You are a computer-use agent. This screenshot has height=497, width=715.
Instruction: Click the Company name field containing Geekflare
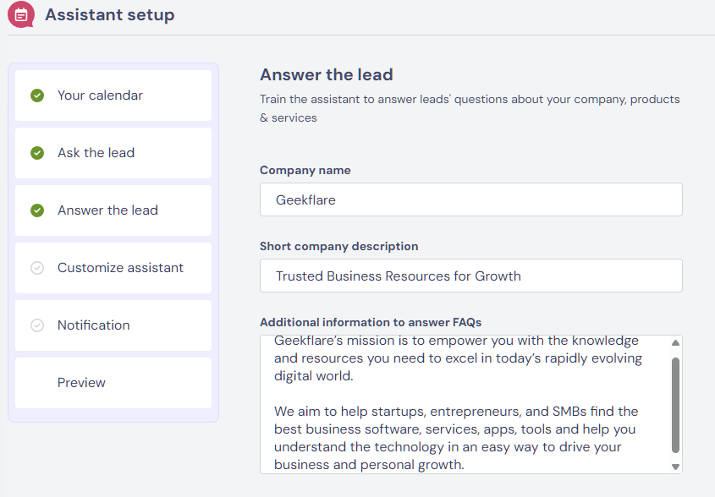click(x=471, y=199)
